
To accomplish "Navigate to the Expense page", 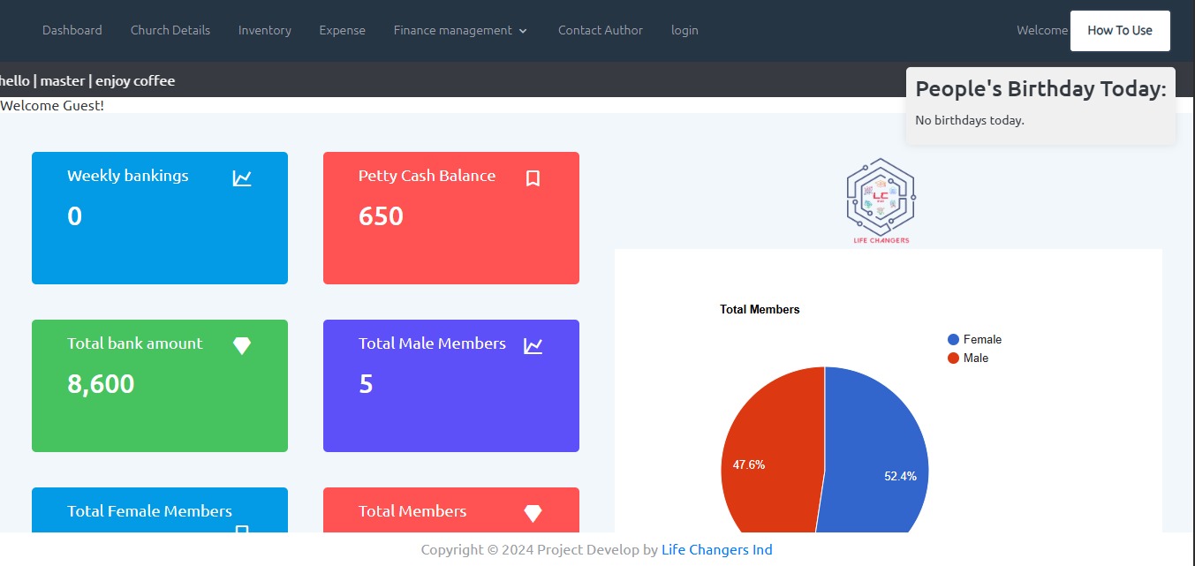I will coord(342,30).
